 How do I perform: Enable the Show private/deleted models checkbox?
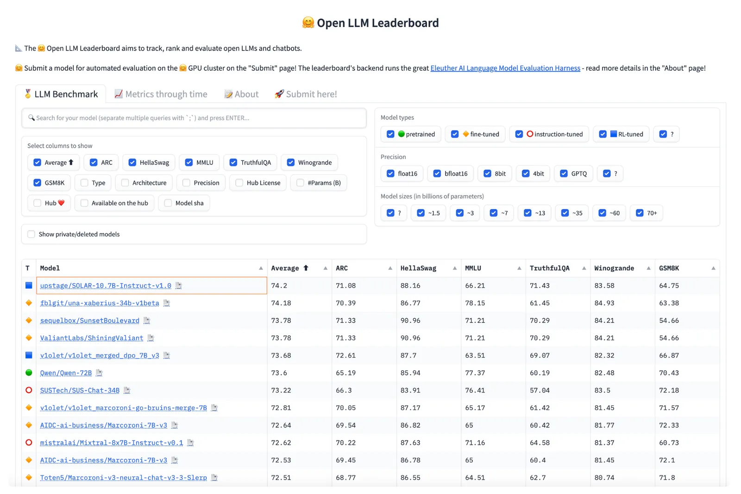31,234
